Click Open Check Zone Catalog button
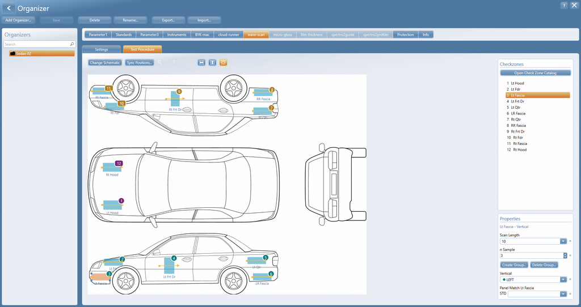This screenshot has width=581, height=307. pos(535,73)
